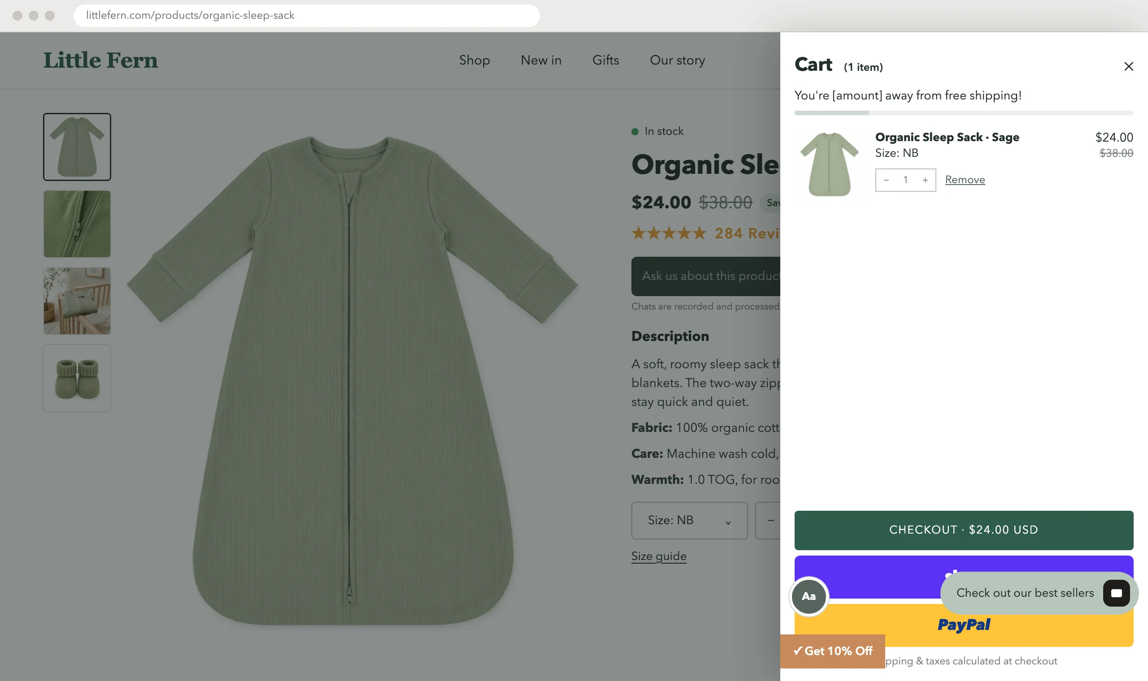1148x681 pixels.
Task: Click the product page price '$24.00'
Action: click(x=661, y=203)
